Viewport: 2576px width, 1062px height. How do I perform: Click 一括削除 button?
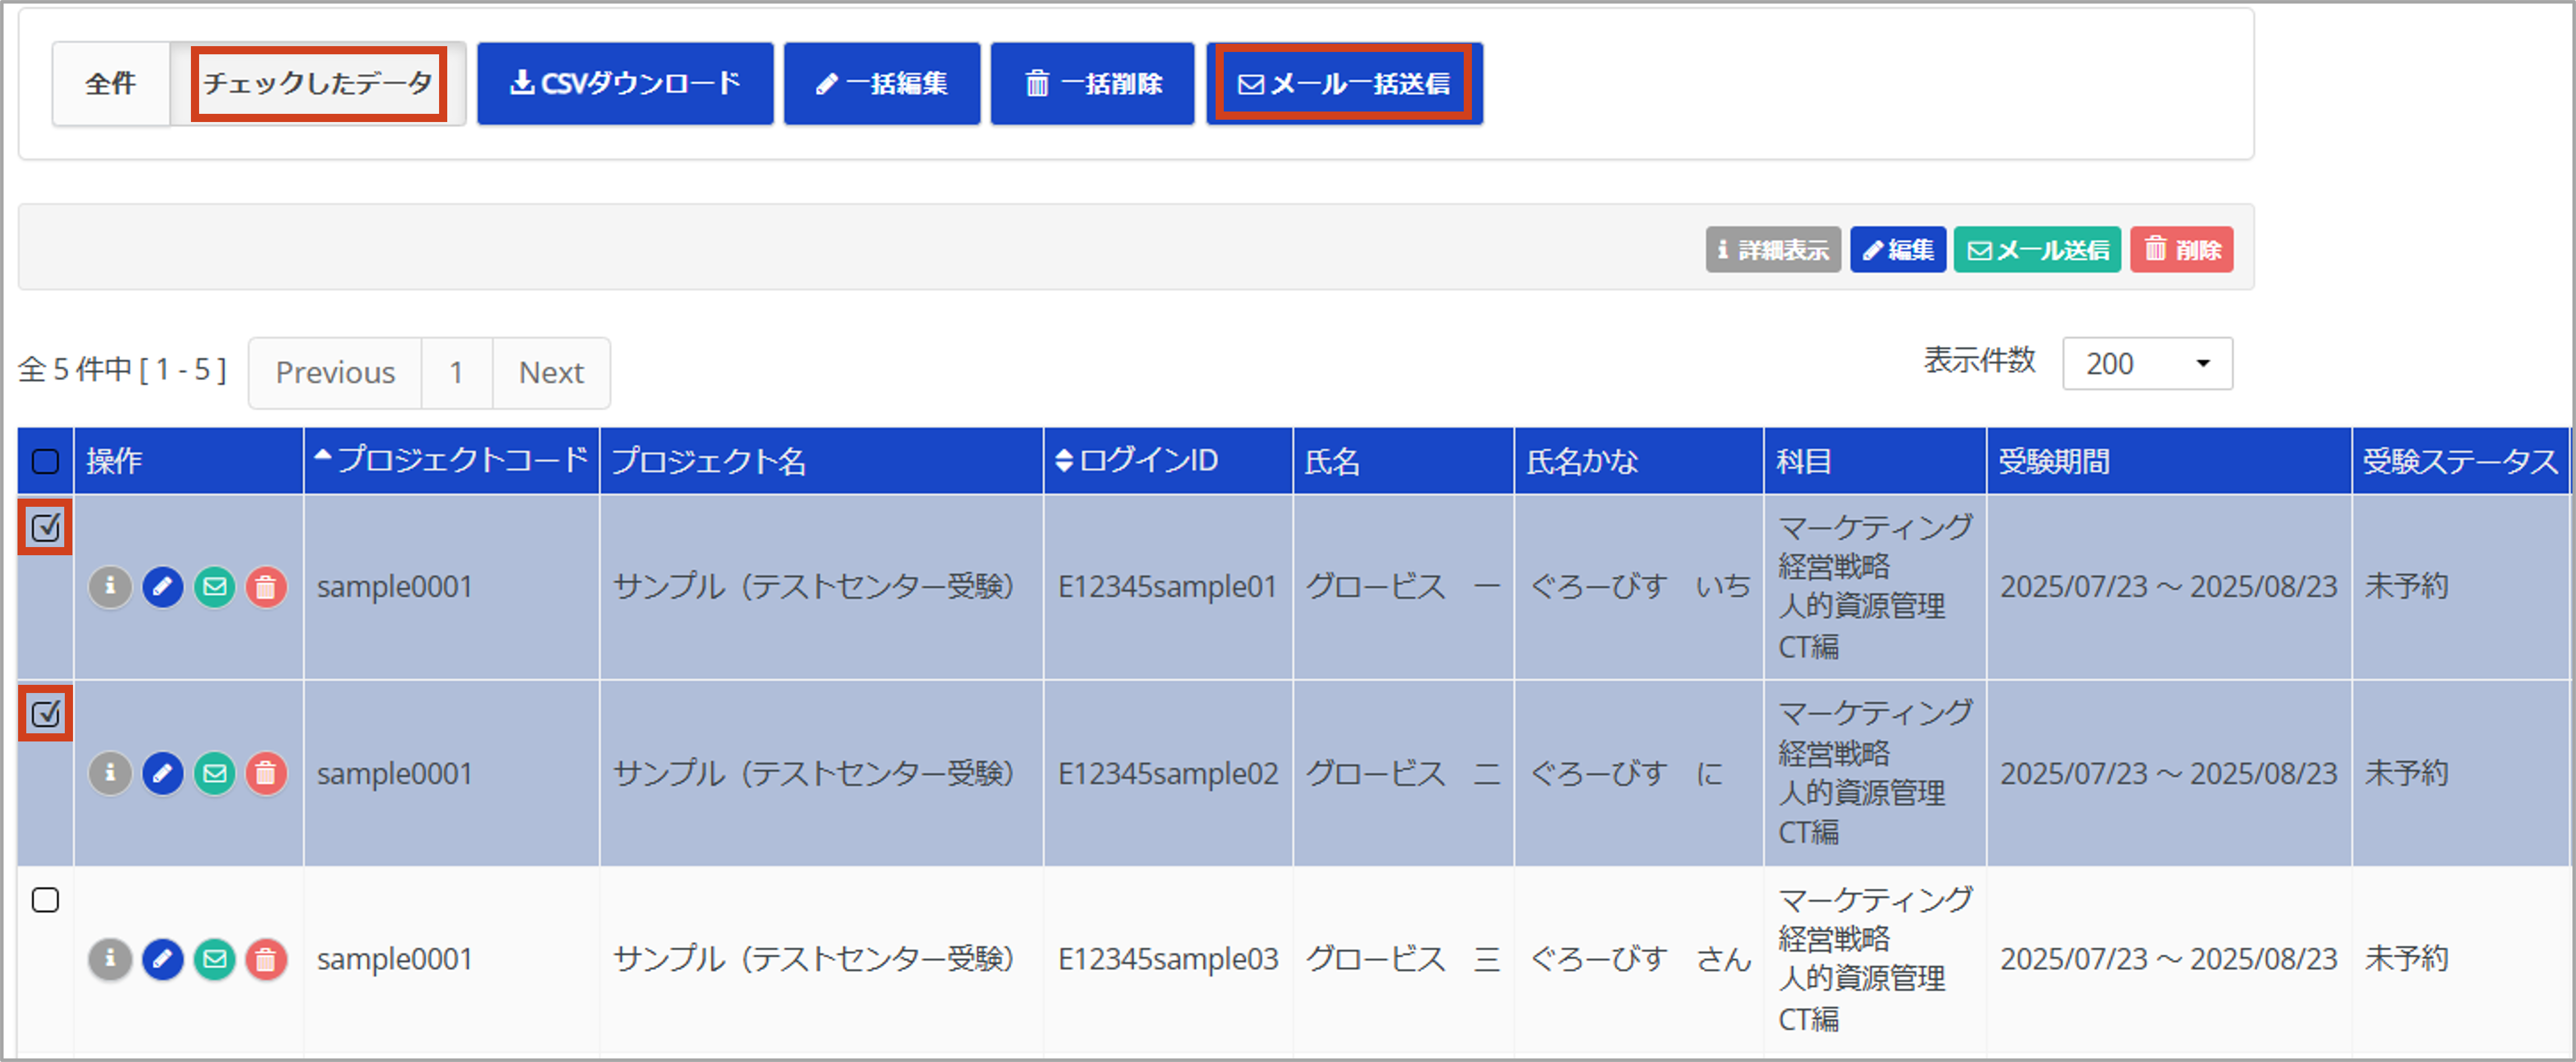coord(1092,83)
